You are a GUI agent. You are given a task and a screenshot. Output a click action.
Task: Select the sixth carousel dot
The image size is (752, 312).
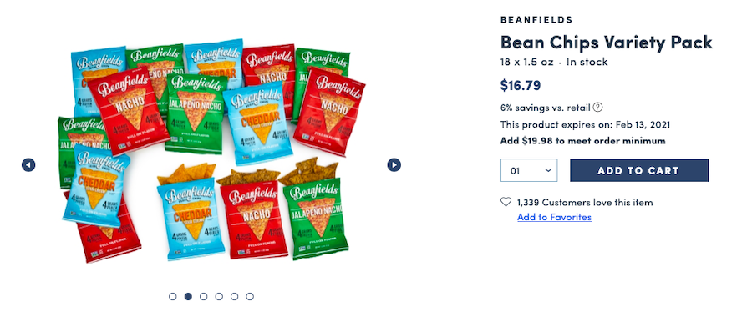coord(249,296)
